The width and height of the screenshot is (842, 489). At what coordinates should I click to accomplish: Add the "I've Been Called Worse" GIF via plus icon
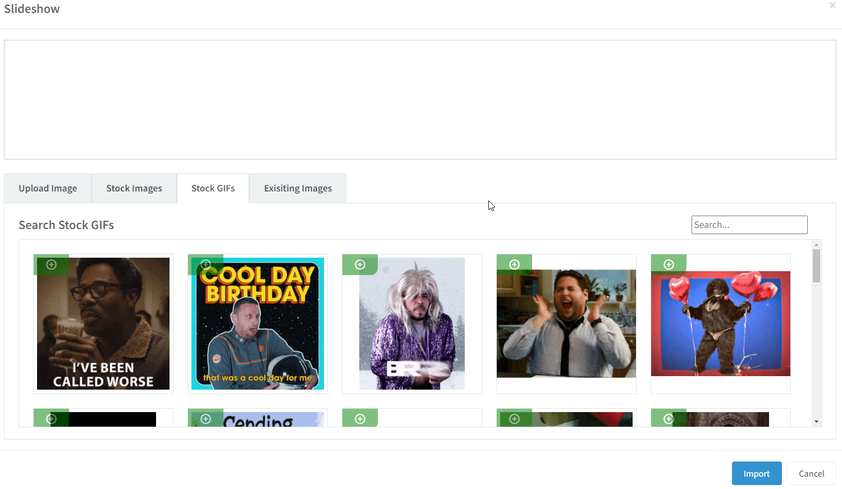pos(51,264)
